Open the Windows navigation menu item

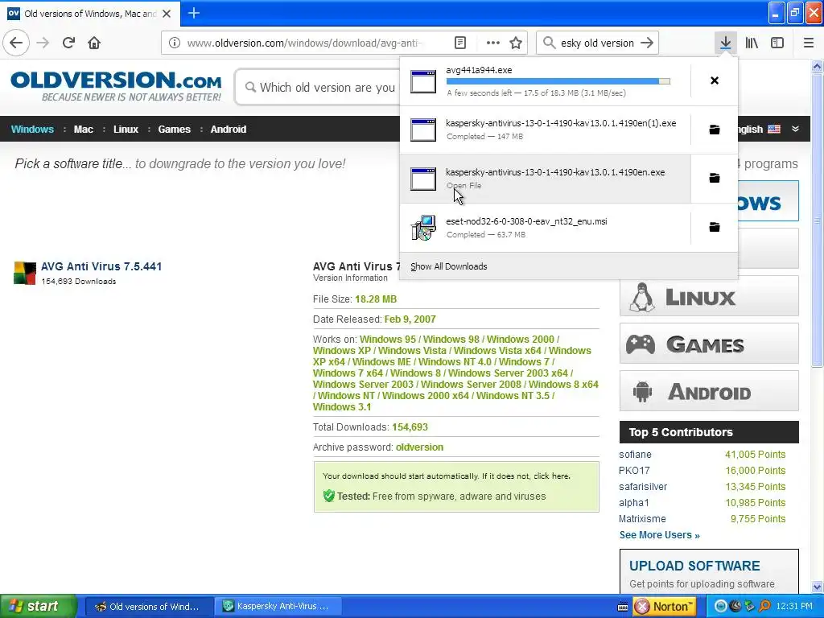(x=32, y=130)
